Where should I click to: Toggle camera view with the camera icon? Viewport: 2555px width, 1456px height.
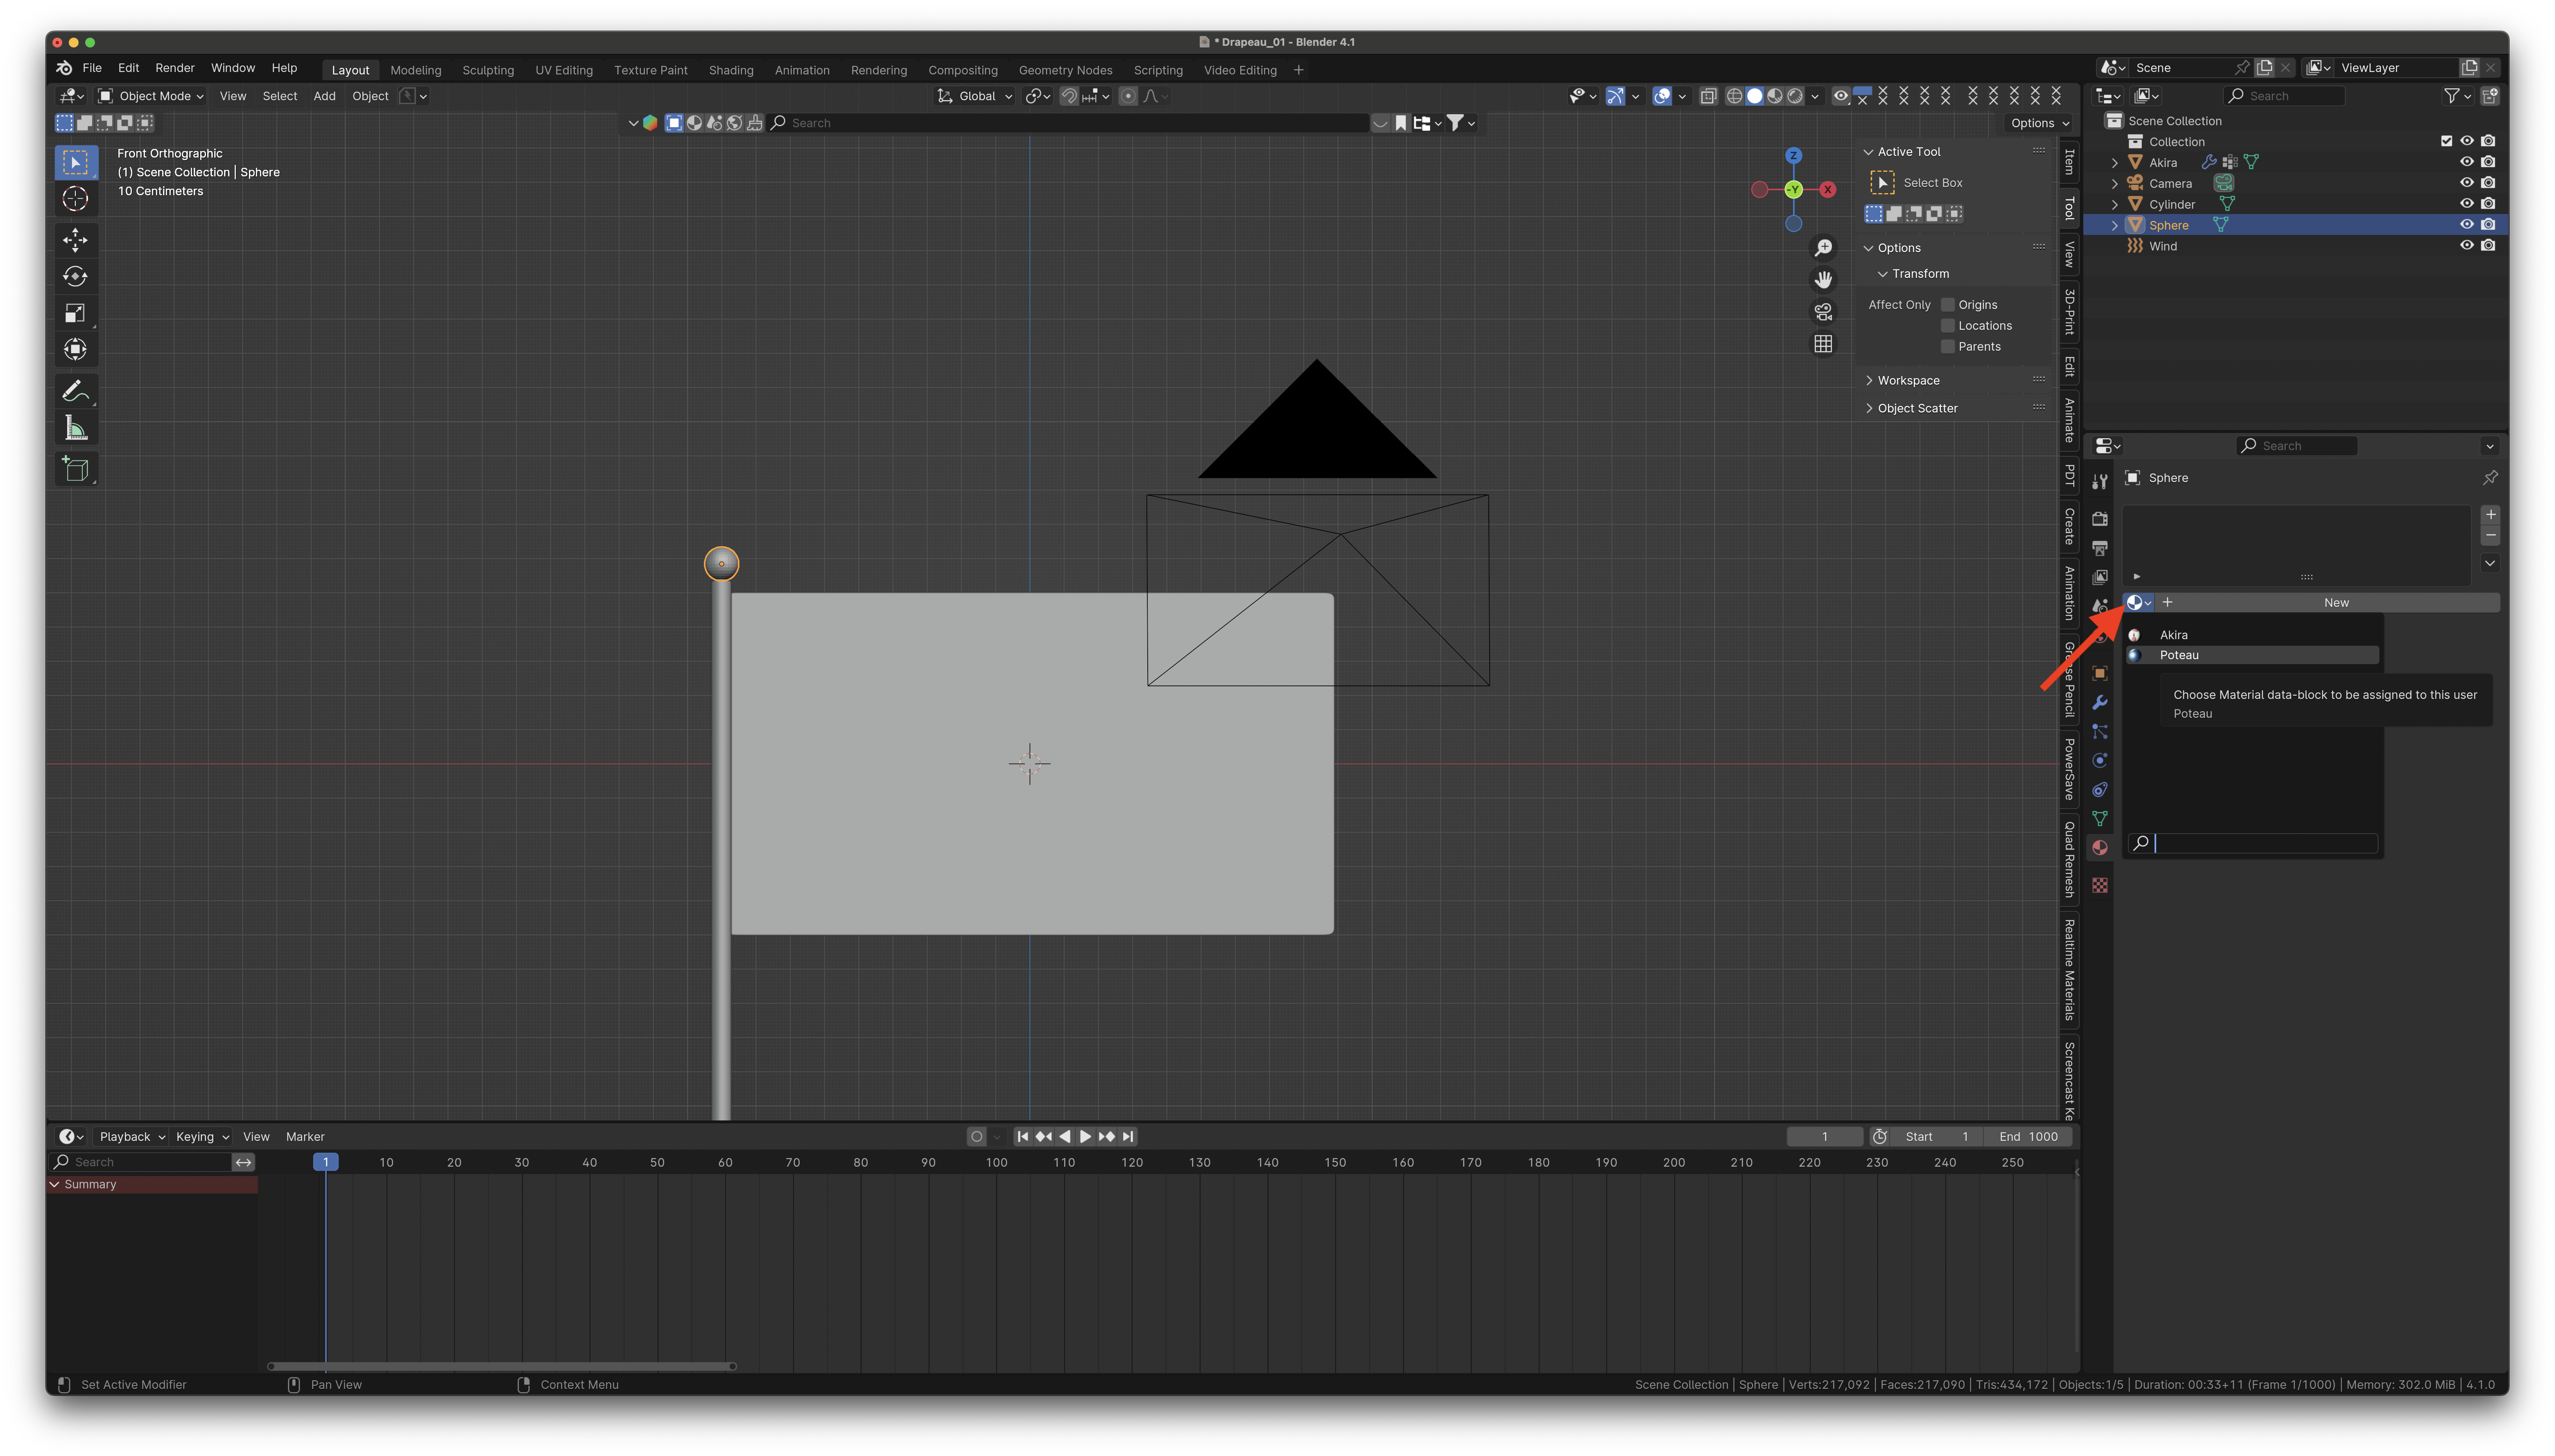(x=1824, y=311)
